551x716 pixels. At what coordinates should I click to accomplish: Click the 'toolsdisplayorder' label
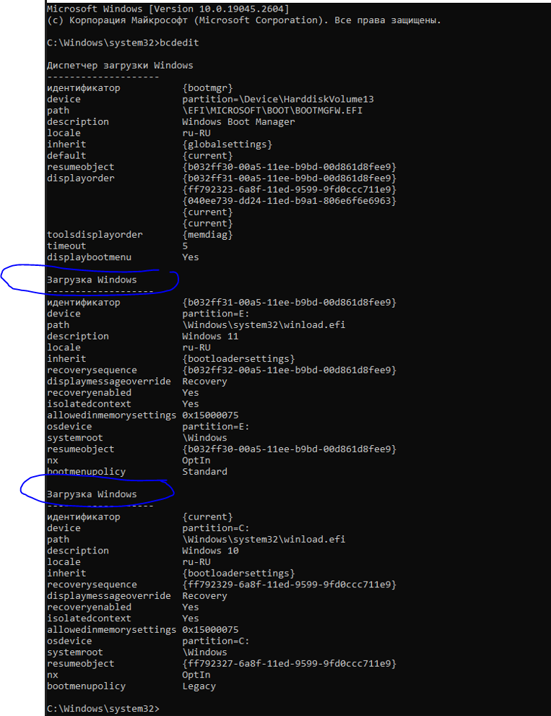pyautogui.click(x=95, y=235)
